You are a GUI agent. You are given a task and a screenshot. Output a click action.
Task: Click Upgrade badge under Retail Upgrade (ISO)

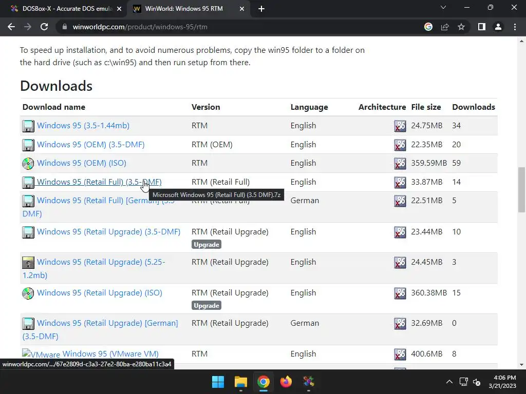[x=206, y=306]
